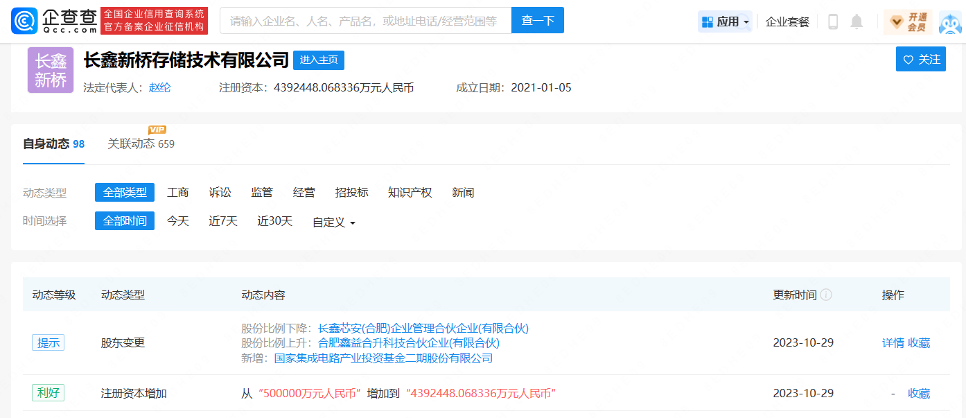Click the 2023-10-29 date in 股东变更 row
Image resolution: width=966 pixels, height=418 pixels.
803,342
